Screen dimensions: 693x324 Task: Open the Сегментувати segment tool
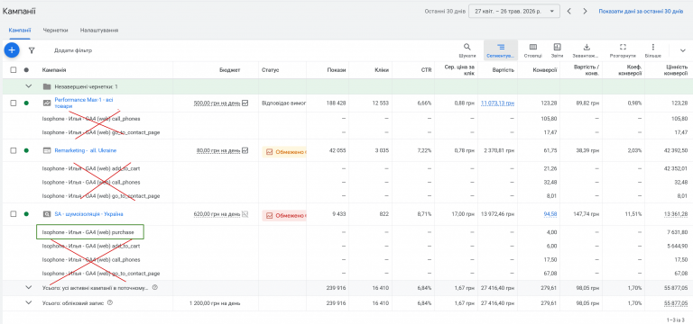pos(500,50)
